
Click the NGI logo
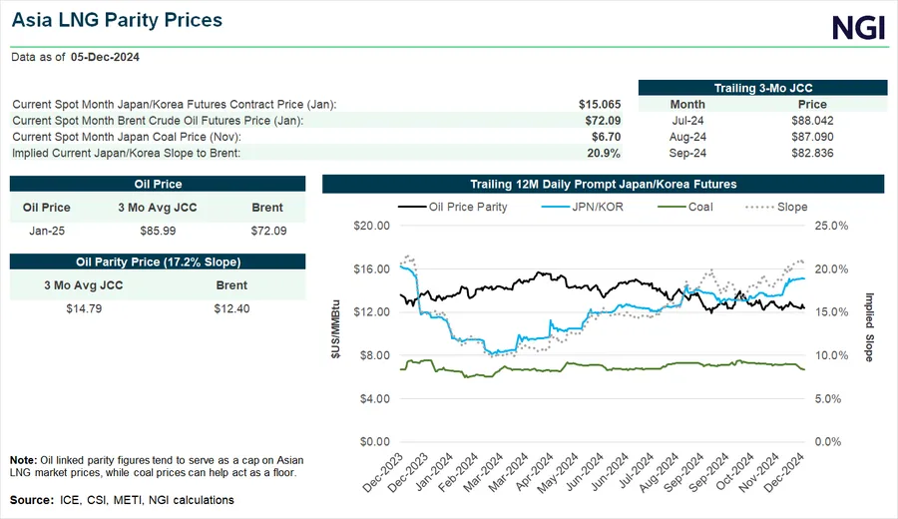[858, 25]
